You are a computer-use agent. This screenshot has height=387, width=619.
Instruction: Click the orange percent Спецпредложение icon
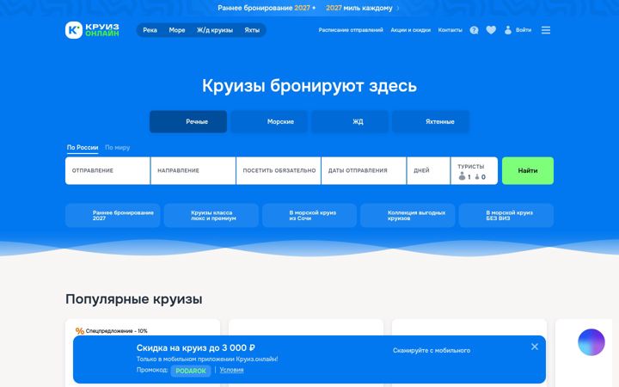80,331
